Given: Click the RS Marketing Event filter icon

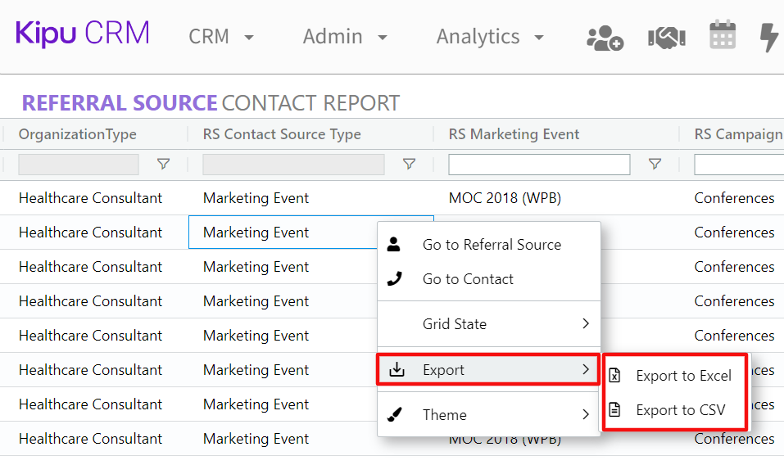Looking at the screenshot, I should [655, 165].
